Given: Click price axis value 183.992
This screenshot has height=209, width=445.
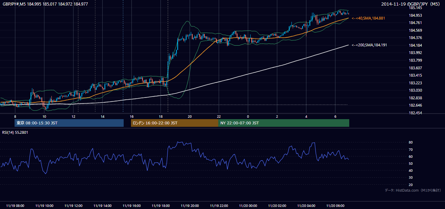Looking at the screenshot, I should point(415,53).
